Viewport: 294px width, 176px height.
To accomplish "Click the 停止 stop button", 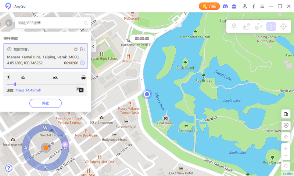I will click(46, 103).
